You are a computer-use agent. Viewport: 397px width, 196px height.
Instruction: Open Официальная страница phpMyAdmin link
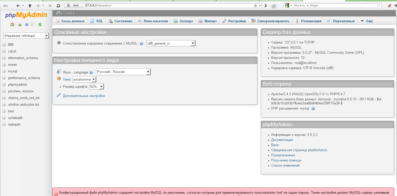pos(299,150)
